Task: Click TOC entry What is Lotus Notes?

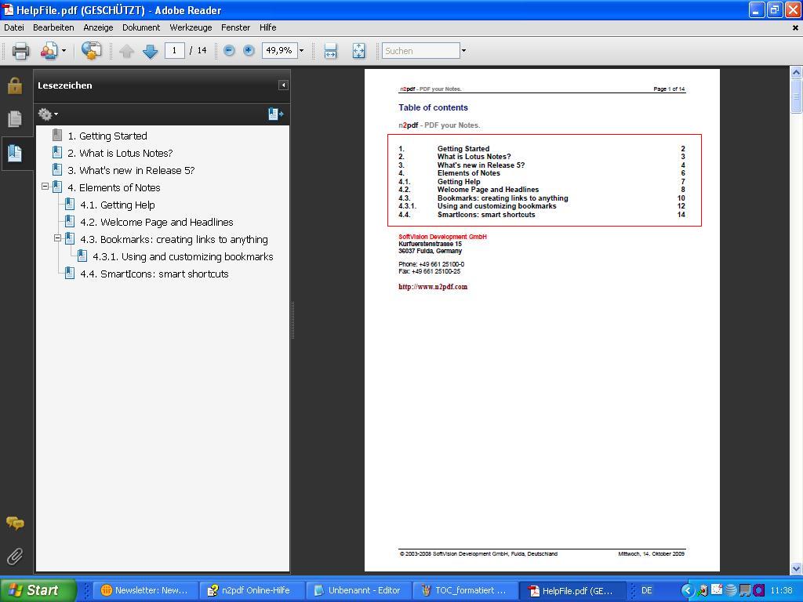Action: (x=474, y=157)
